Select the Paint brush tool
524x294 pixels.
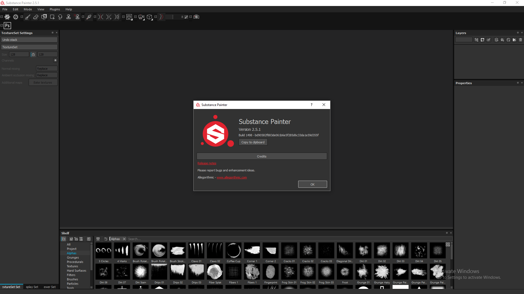click(28, 17)
